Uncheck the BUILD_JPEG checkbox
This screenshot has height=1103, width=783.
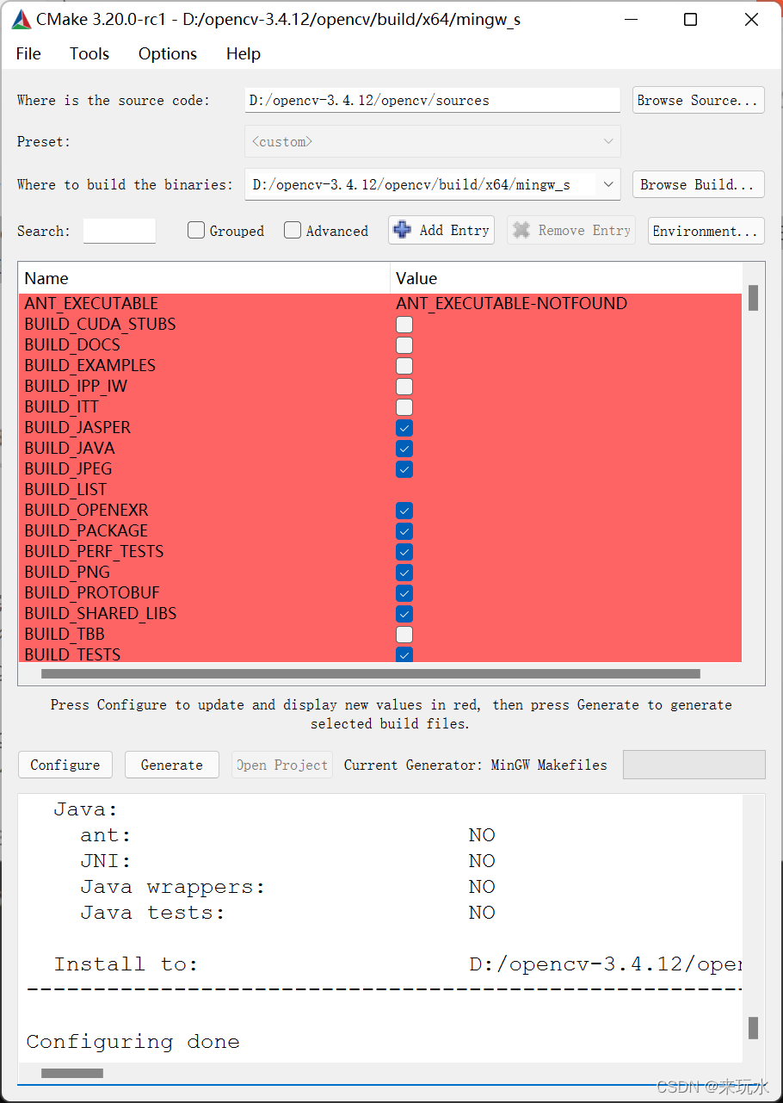pos(404,469)
